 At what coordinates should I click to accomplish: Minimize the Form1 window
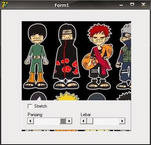point(121,5)
